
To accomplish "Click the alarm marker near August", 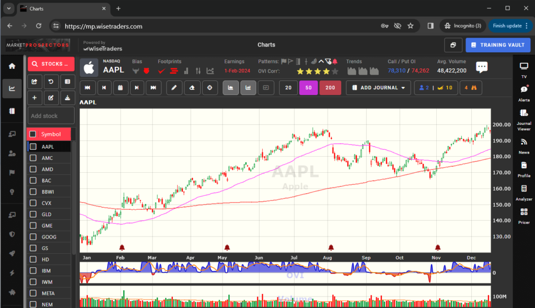I will click(x=331, y=247).
